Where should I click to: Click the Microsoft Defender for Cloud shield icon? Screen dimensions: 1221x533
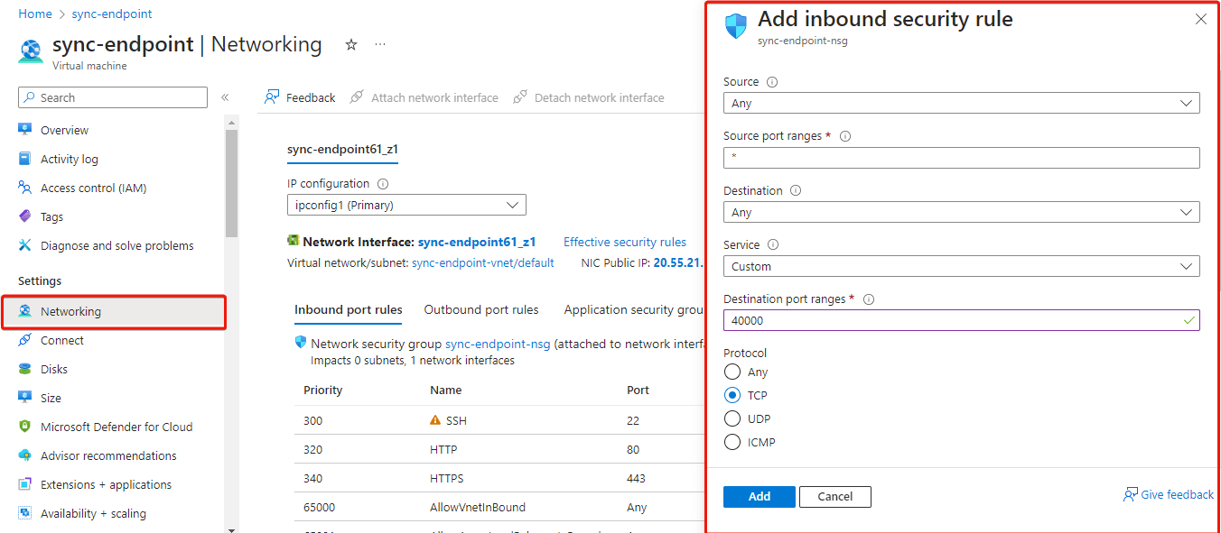pos(25,427)
